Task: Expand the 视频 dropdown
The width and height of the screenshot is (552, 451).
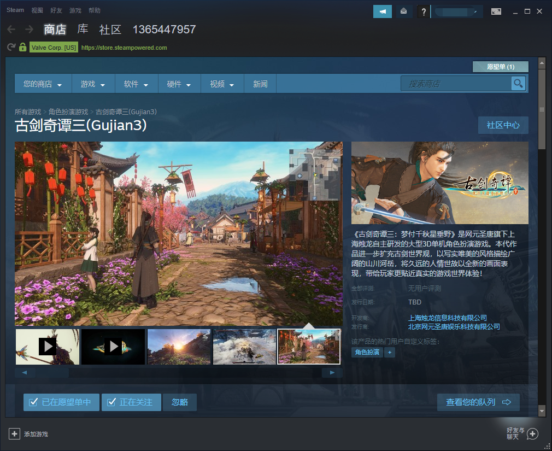Action: (222, 84)
